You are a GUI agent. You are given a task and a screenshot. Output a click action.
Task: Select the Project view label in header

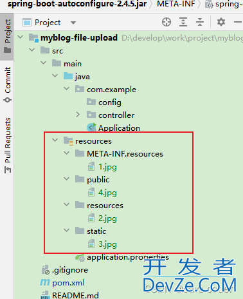pyautogui.click(x=48, y=23)
